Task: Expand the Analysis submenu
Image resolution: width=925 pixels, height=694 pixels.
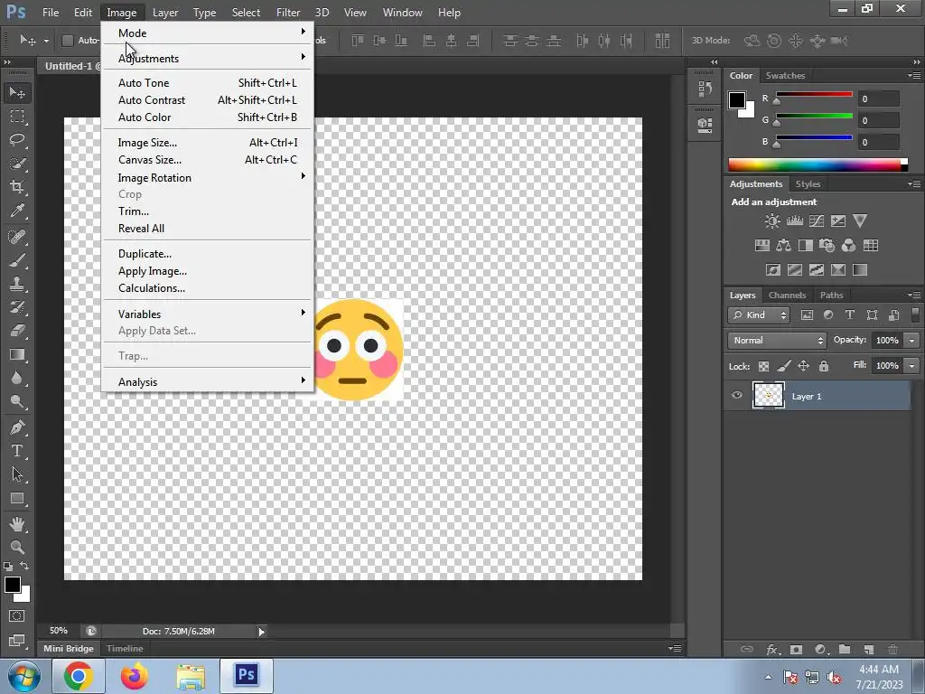Action: point(207,382)
